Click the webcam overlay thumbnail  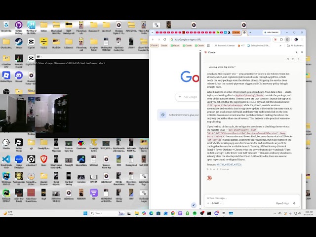(34, 113)
